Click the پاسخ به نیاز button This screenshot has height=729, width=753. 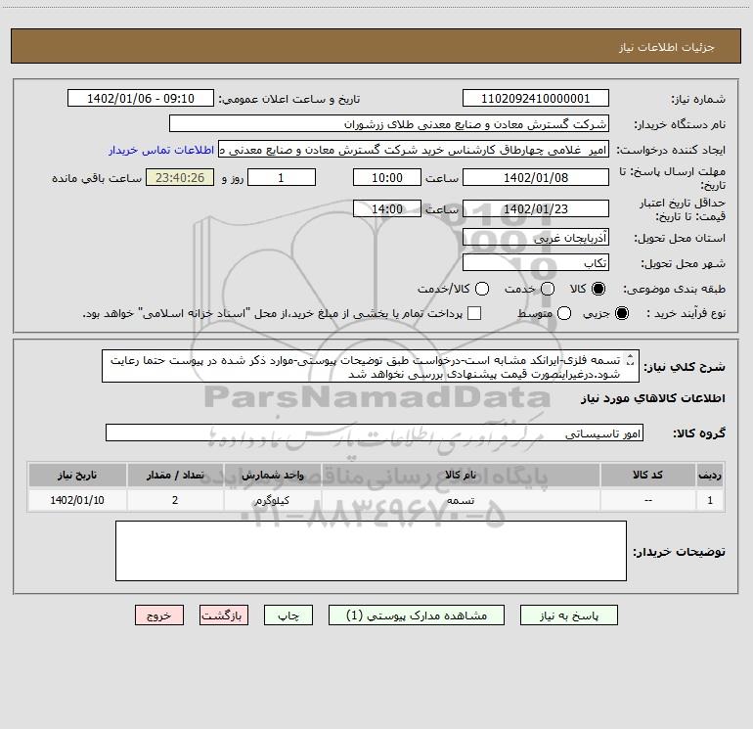(x=568, y=615)
